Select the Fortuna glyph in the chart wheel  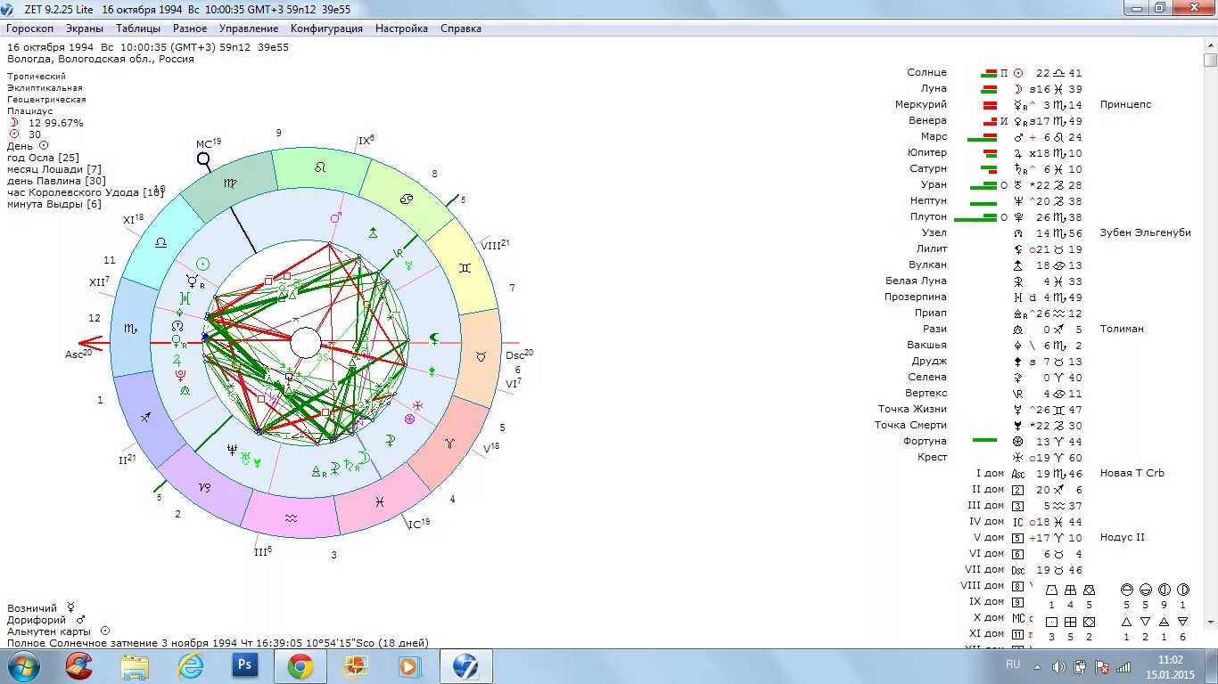(409, 419)
